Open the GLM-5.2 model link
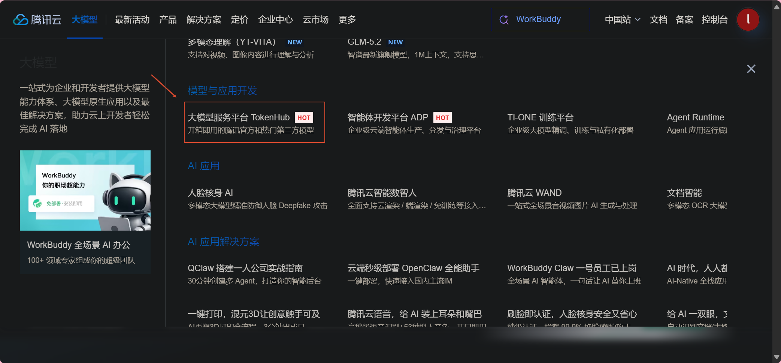The width and height of the screenshot is (781, 363). coord(364,42)
